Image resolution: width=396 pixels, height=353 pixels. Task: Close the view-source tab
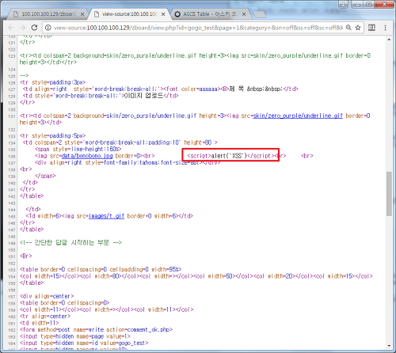point(163,14)
